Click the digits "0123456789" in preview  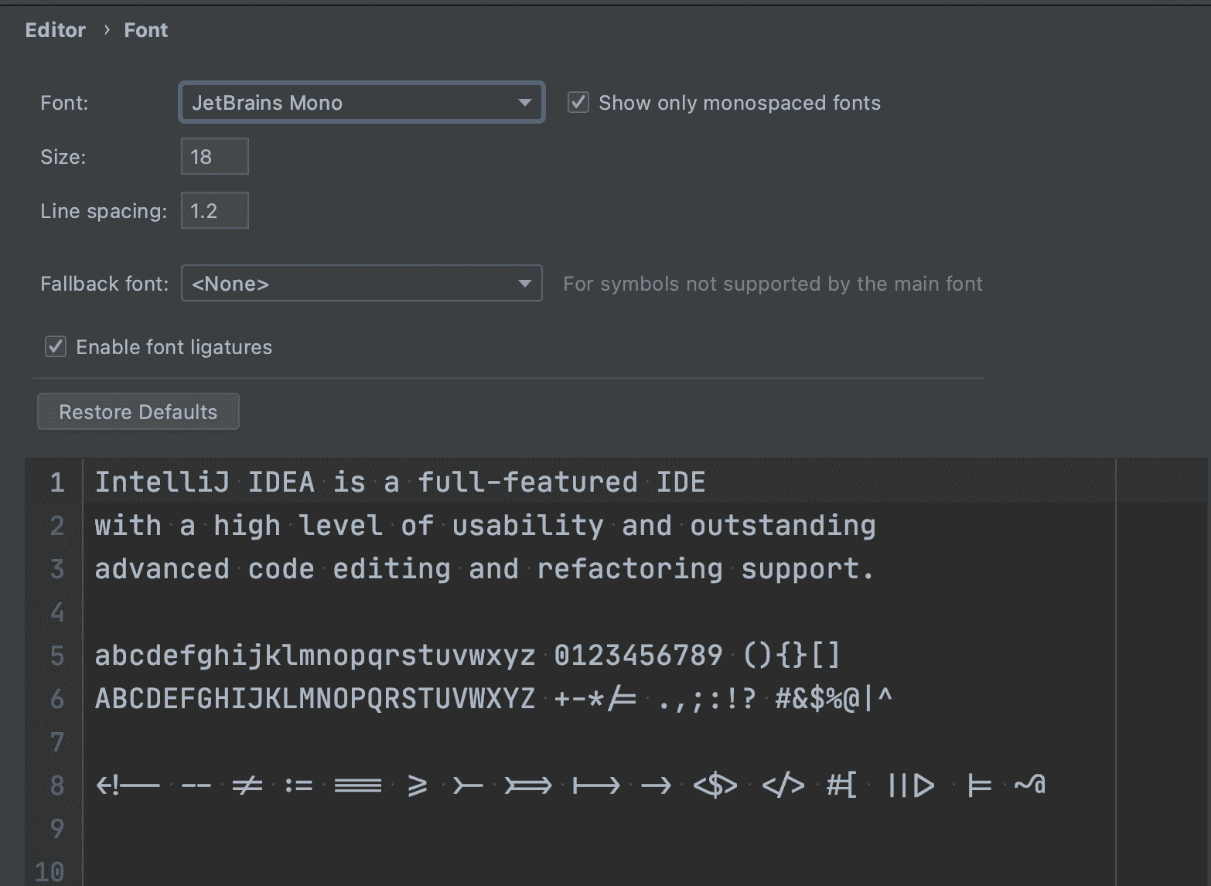638,656
